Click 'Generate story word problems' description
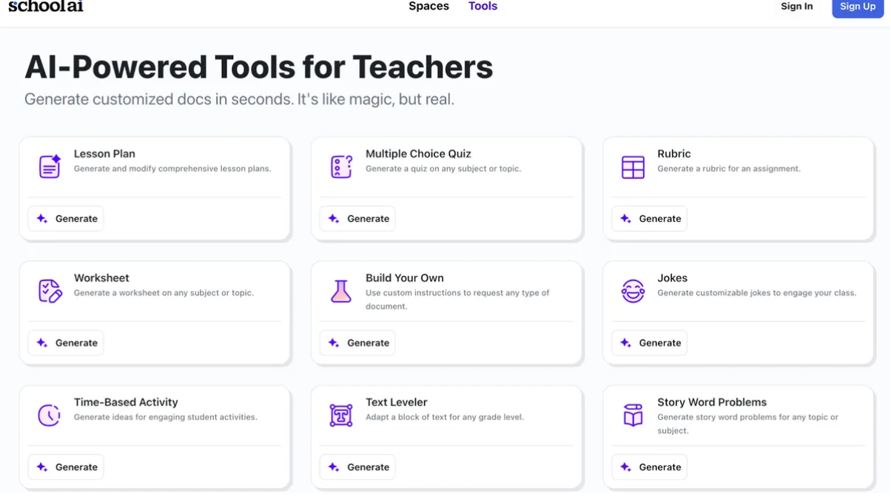Viewport: 891px width, 503px height. pyautogui.click(x=748, y=424)
